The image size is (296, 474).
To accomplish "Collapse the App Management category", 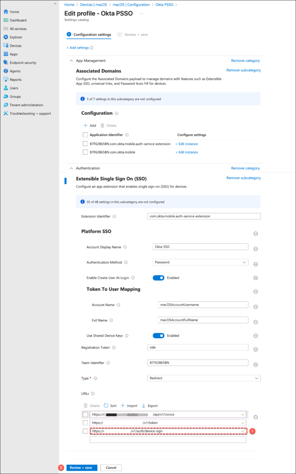I will click(x=71, y=61).
